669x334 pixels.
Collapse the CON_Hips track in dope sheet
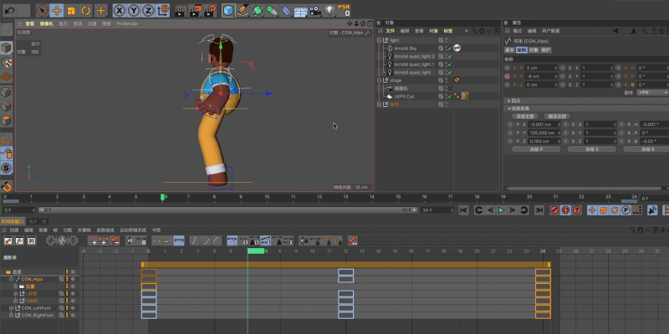coord(12,279)
